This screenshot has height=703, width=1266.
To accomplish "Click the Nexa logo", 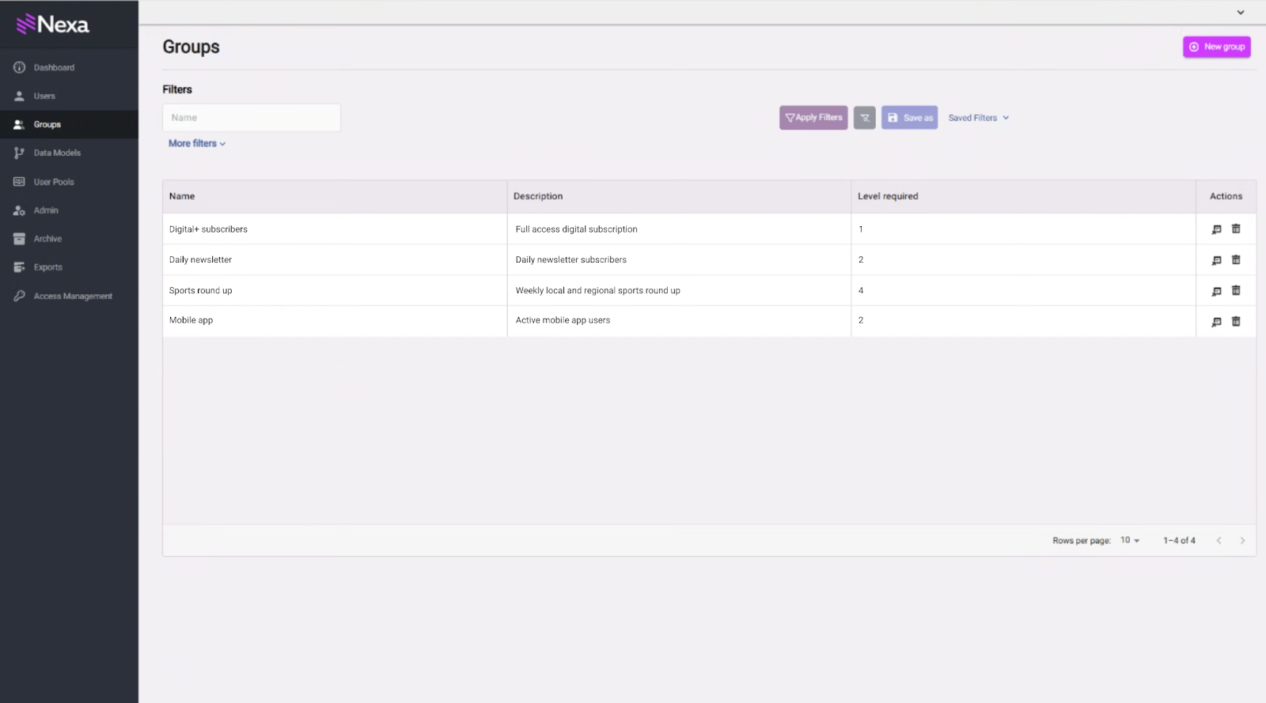I will coord(53,25).
